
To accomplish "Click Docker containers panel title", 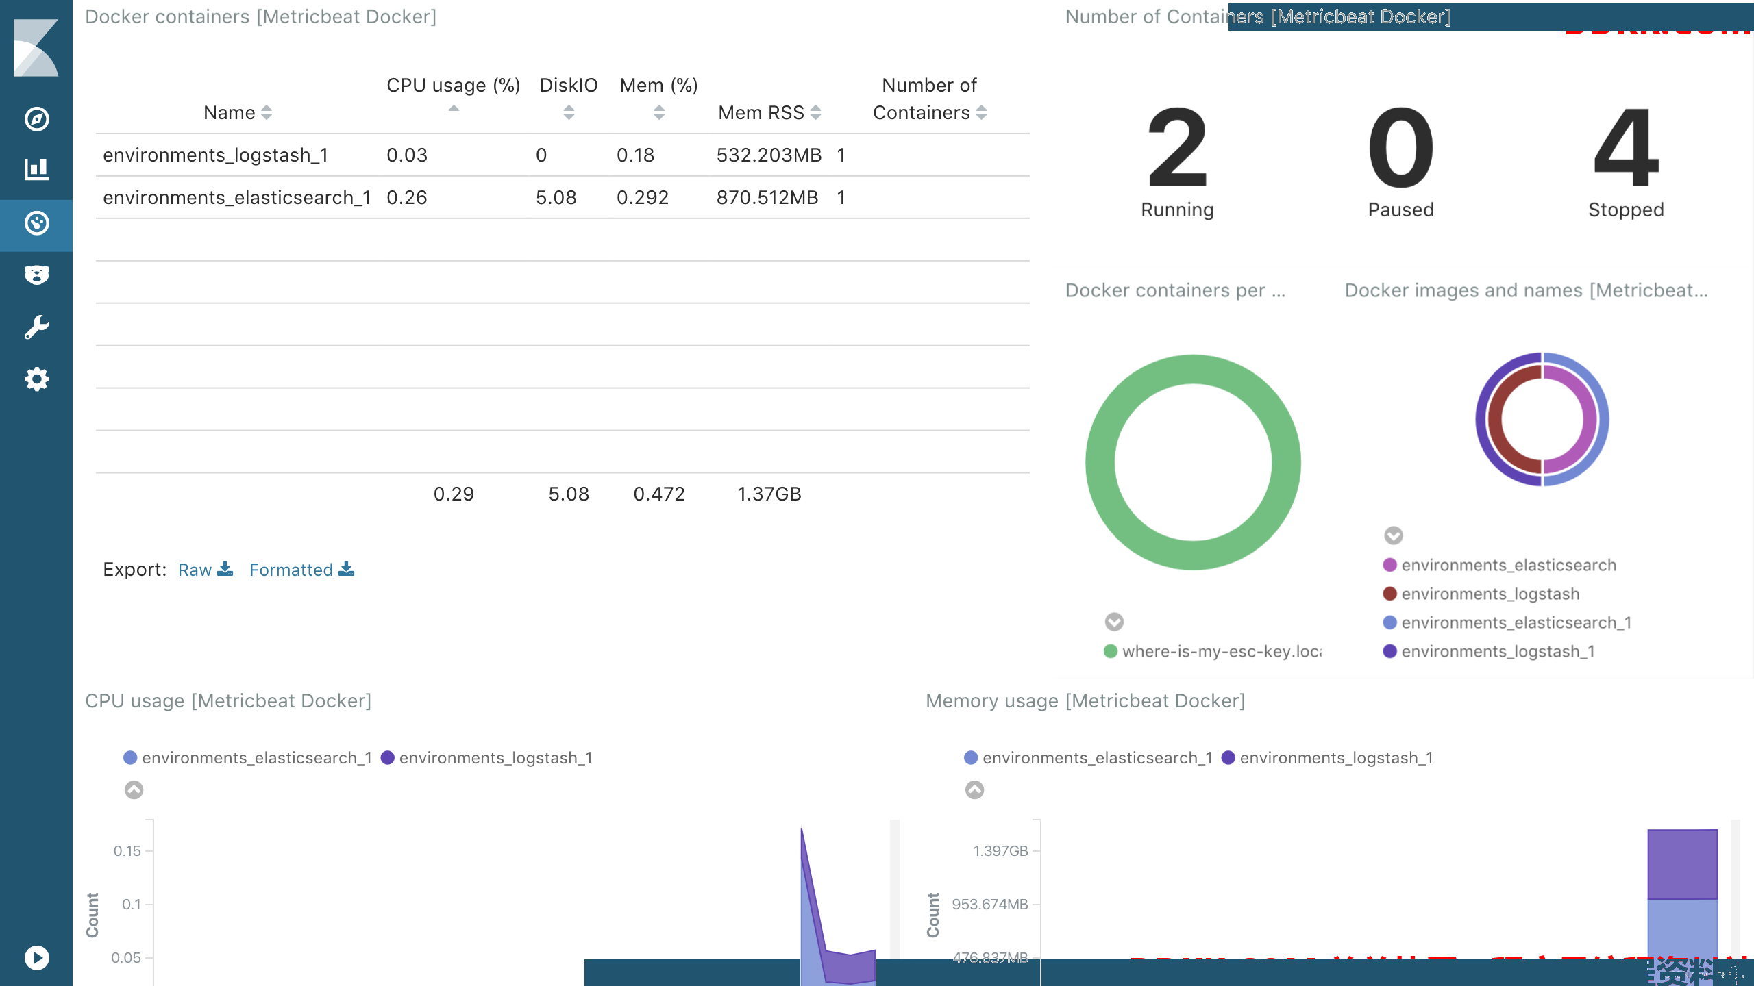I will click(260, 16).
